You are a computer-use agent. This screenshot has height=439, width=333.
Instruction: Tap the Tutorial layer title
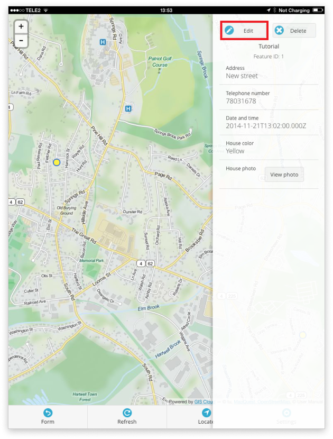click(x=269, y=46)
